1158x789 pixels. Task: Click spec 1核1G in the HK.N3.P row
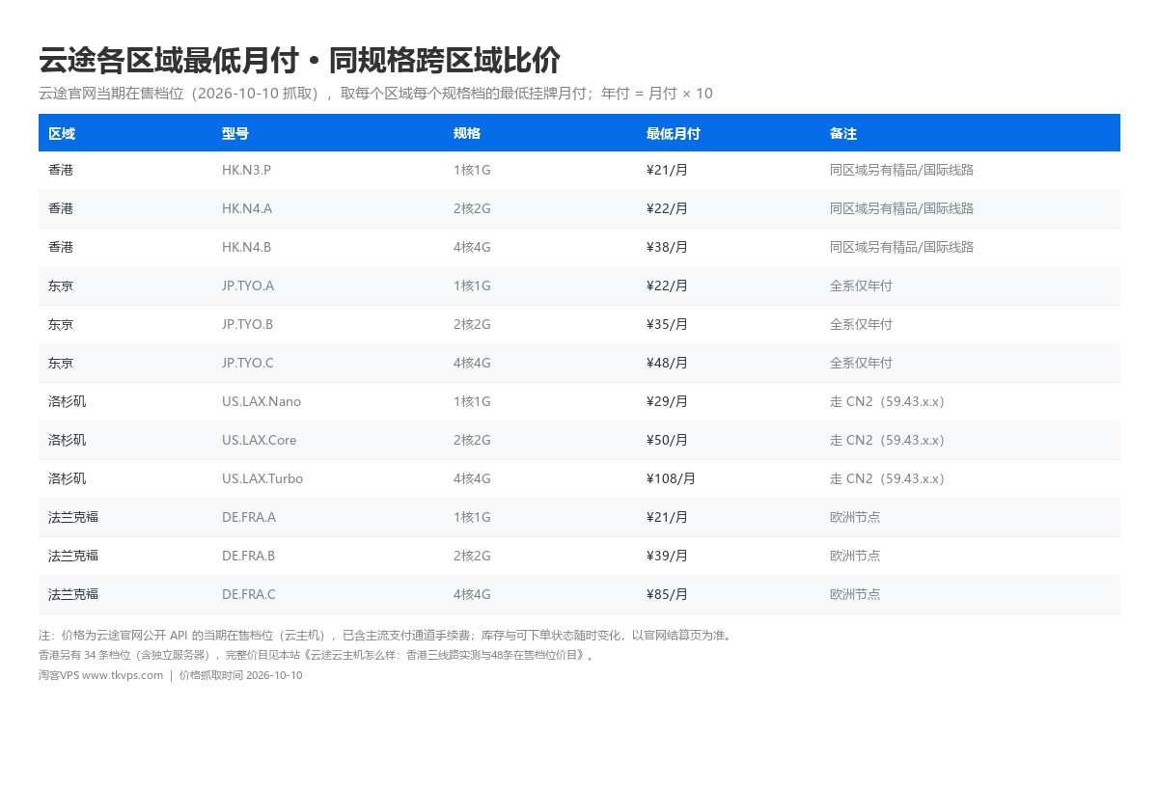tap(472, 170)
